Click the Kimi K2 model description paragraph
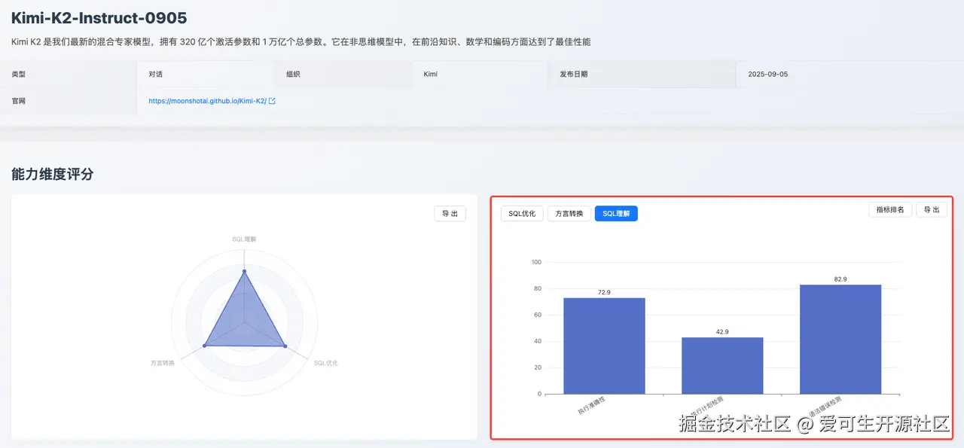964x448 pixels. (x=301, y=42)
